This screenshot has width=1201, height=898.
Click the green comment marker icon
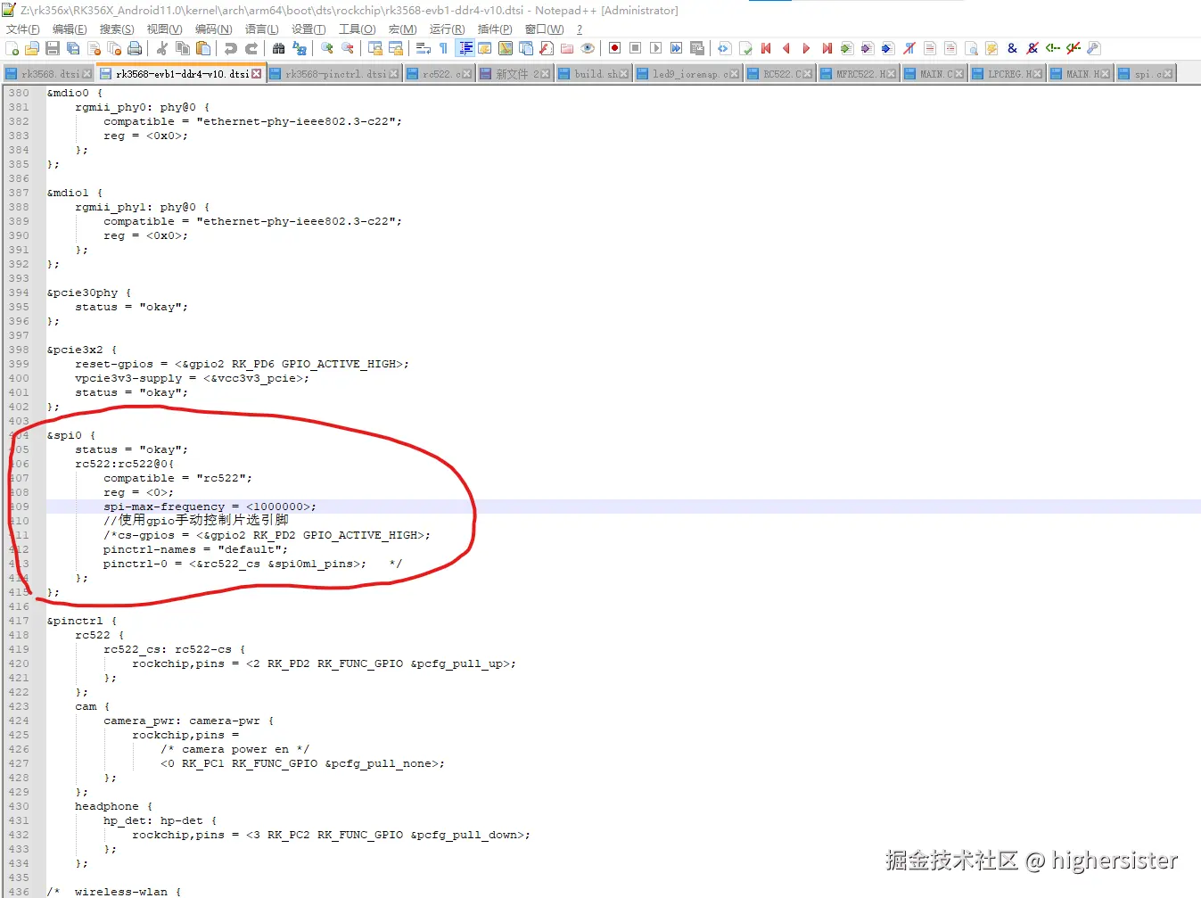(1053, 48)
